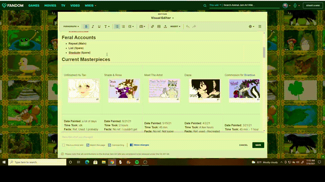The image size is (325, 182).
Task: Toggle the bullet list button
Action: pos(117,27)
